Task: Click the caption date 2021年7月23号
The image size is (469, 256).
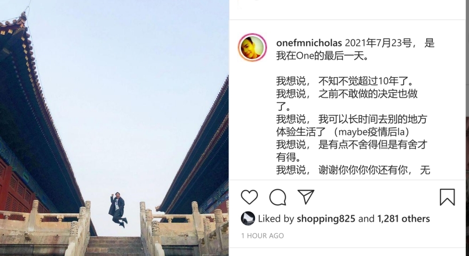Action: click(378, 43)
